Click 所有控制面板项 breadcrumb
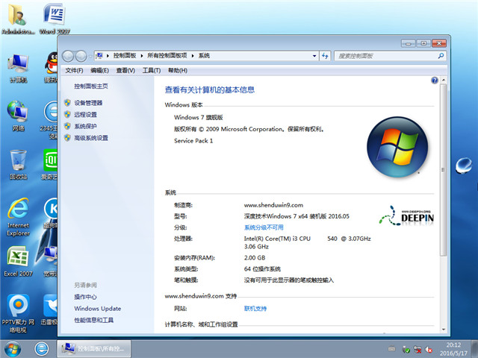Screen dimensions: 478x358 [167, 56]
